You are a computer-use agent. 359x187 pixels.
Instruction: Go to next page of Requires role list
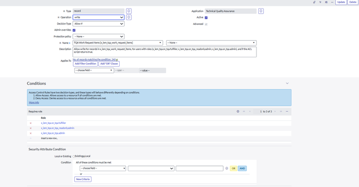(275, 111)
